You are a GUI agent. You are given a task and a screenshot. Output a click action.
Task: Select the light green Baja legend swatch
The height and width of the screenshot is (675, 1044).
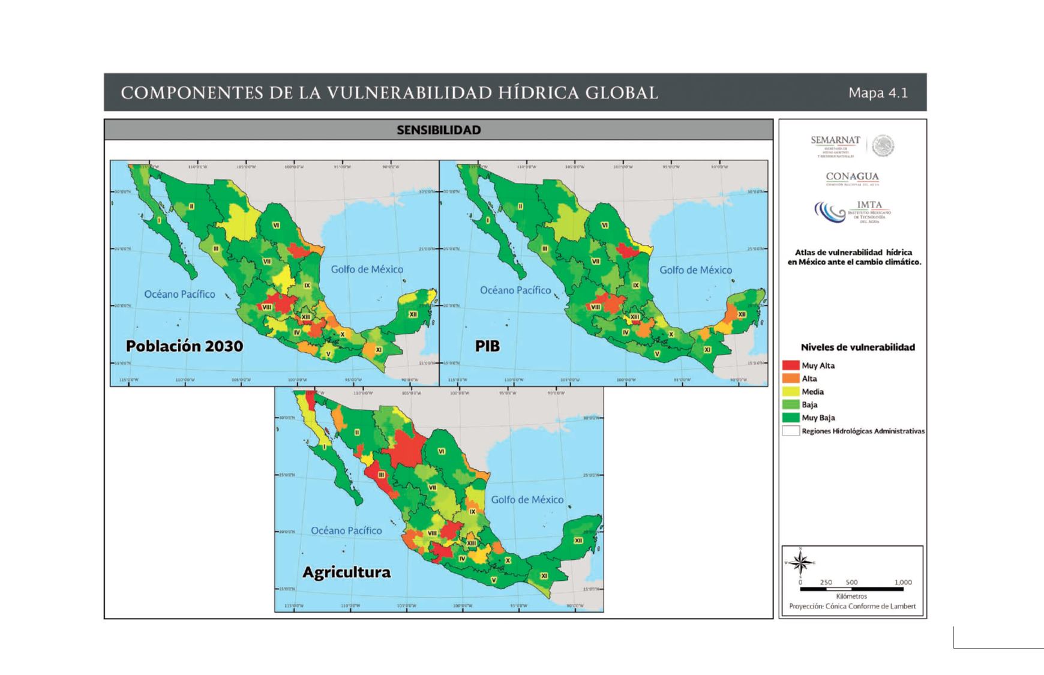pyautogui.click(x=791, y=405)
